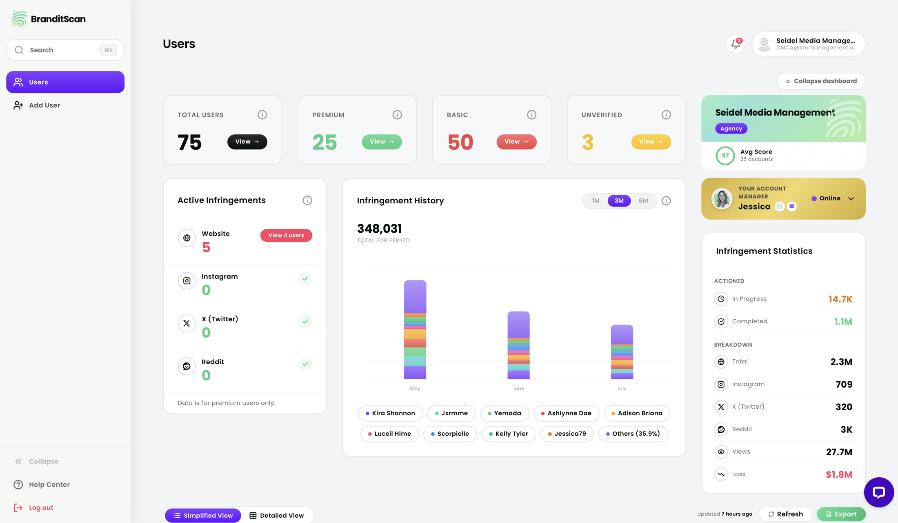Export the users report
898x523 pixels.
click(841, 514)
